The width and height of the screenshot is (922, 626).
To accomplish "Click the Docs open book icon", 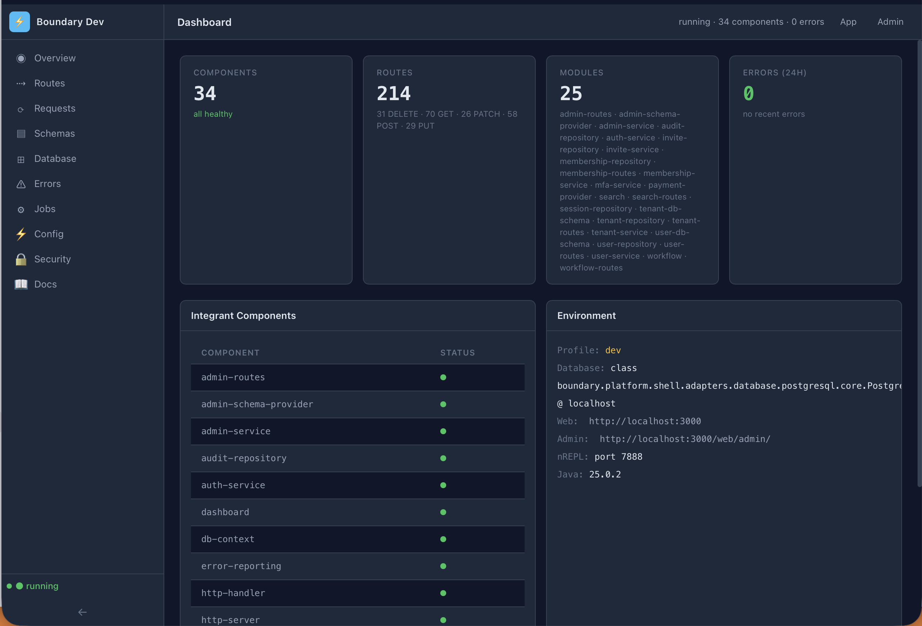I will tap(21, 285).
